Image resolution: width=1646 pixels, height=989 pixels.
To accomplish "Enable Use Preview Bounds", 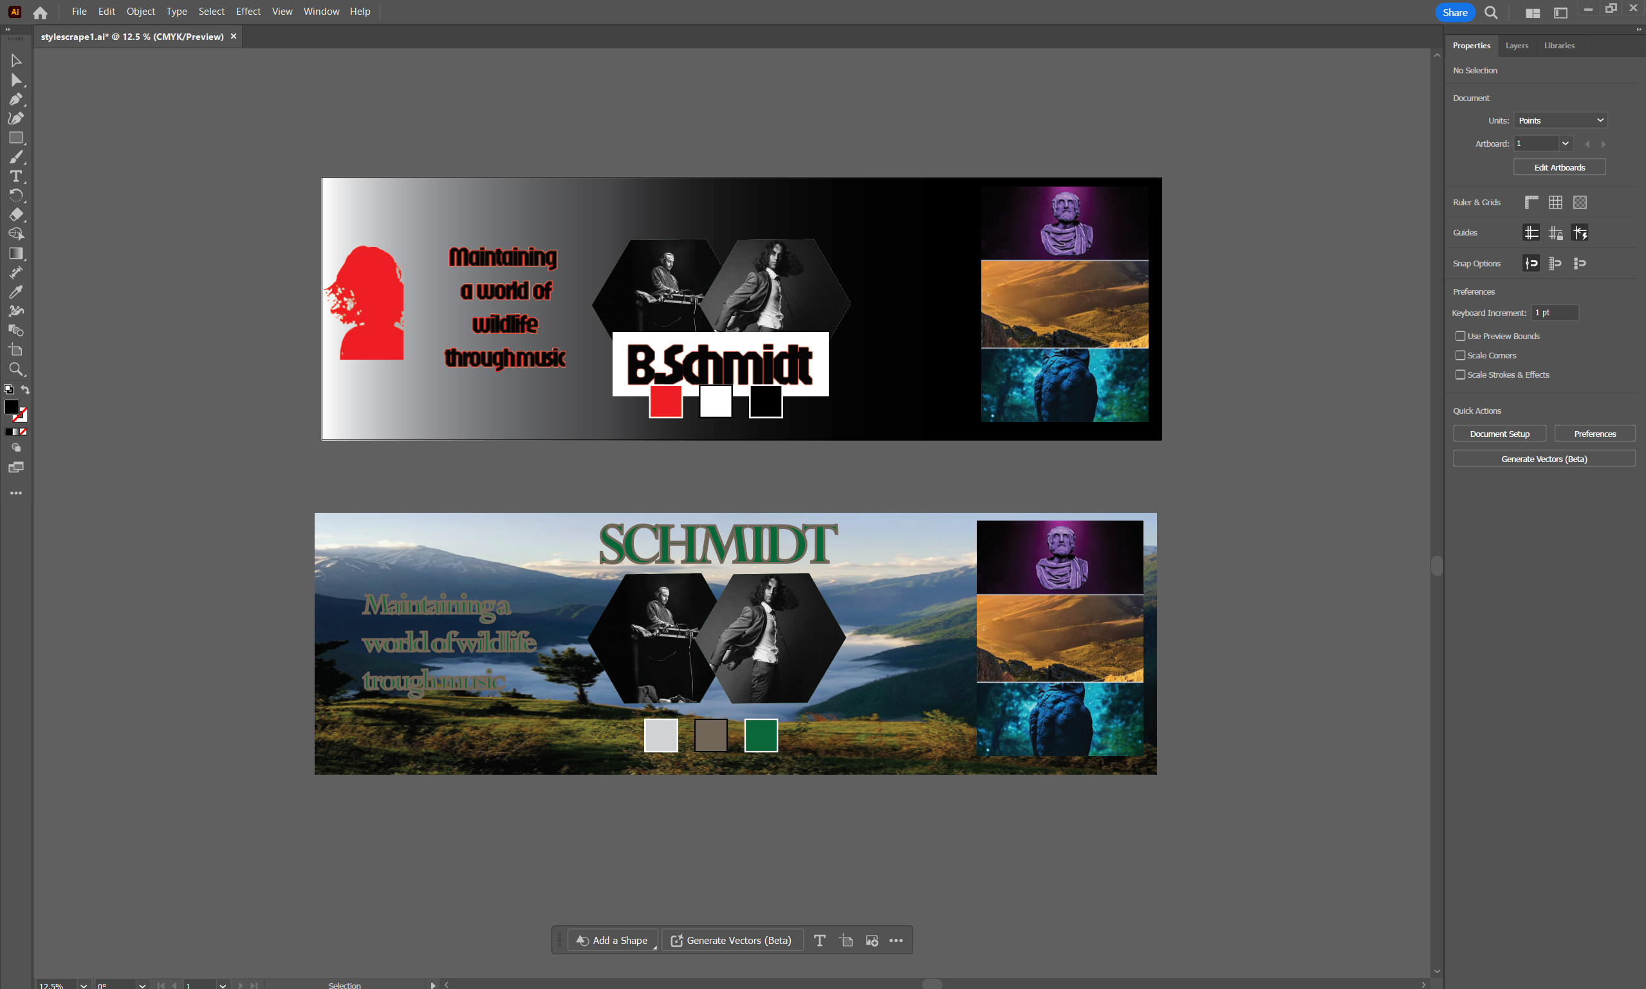I will [1460, 336].
